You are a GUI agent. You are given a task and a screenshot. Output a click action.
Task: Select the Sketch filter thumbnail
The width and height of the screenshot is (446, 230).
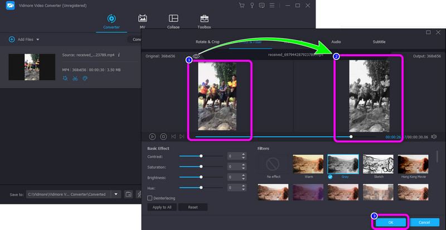click(x=378, y=164)
